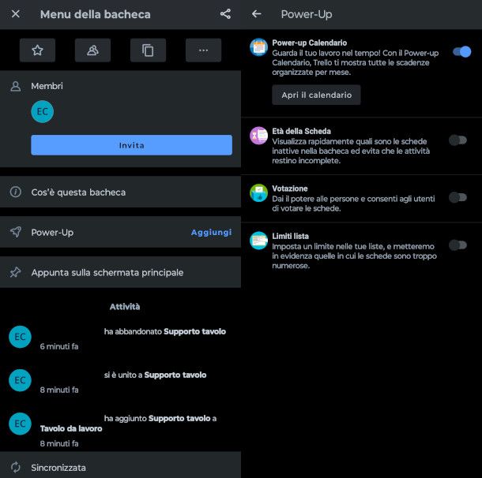Screen dimensions: 482x478
Task: Click the '6 minuti fa' timestamp
Action: click(59, 346)
